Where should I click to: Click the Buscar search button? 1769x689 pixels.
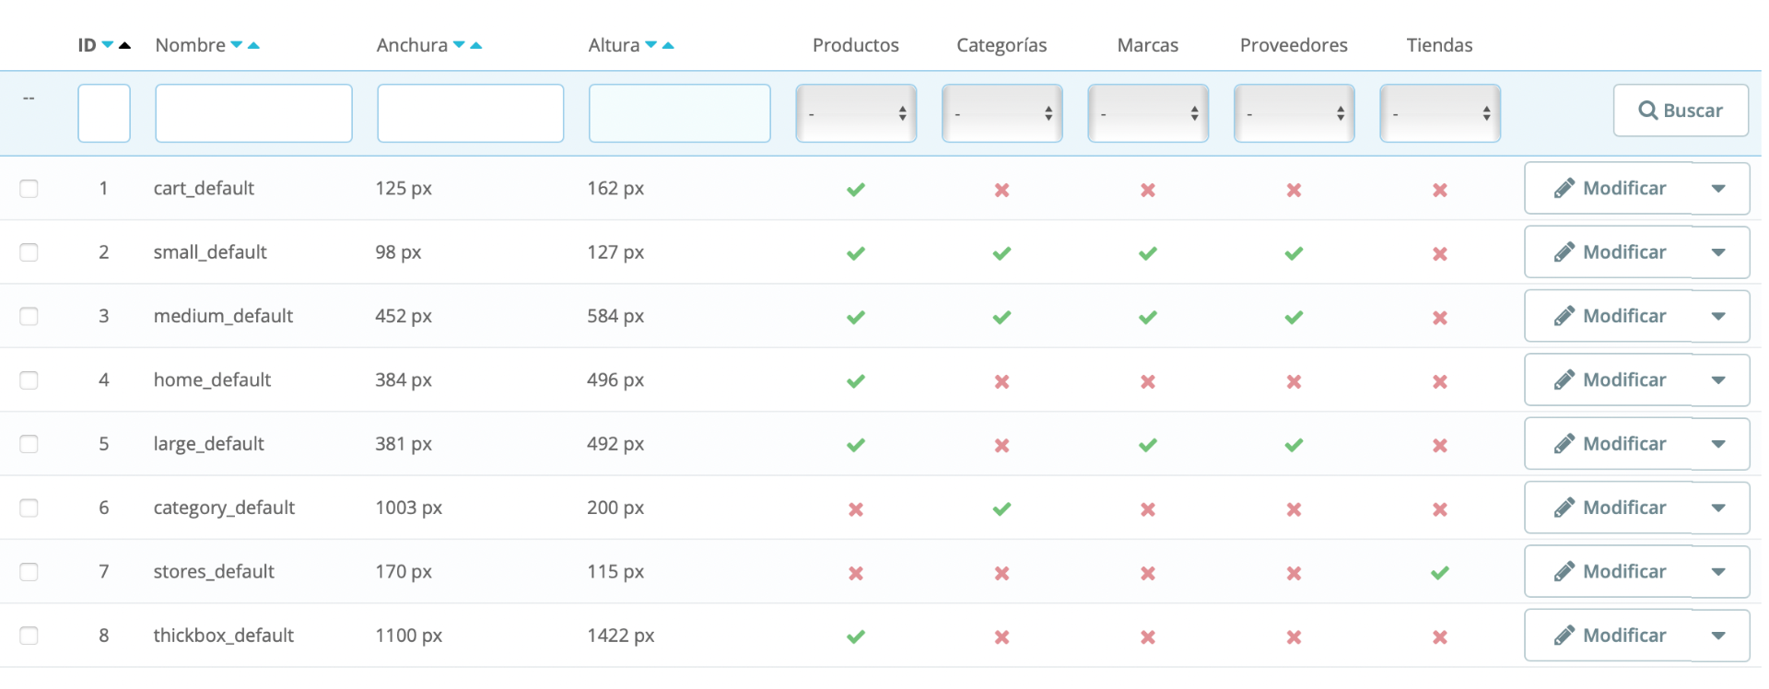click(x=1681, y=111)
